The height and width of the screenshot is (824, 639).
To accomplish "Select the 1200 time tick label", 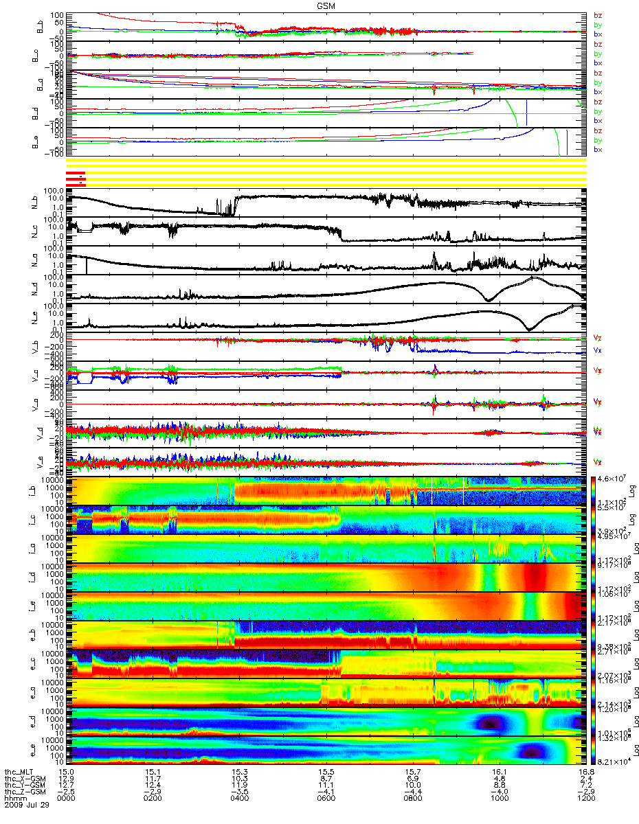I will pos(585,799).
